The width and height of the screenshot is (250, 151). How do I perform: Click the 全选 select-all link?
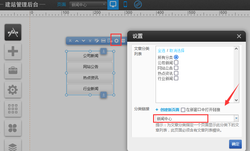click(161, 51)
